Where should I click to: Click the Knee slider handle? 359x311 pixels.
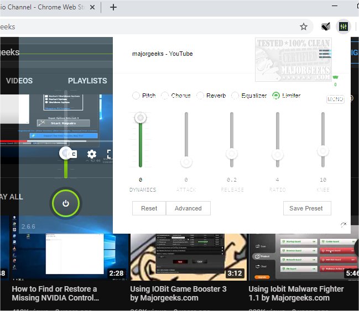coord(323,151)
